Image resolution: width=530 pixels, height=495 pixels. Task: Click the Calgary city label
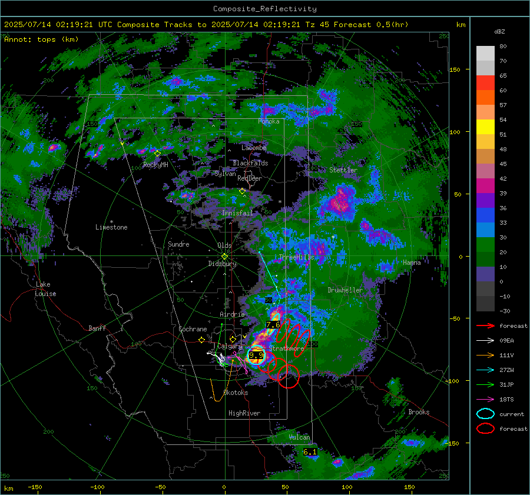click(x=230, y=346)
